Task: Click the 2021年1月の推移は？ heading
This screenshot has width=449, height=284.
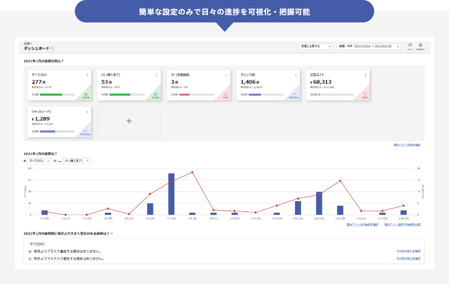Action: 40,154
